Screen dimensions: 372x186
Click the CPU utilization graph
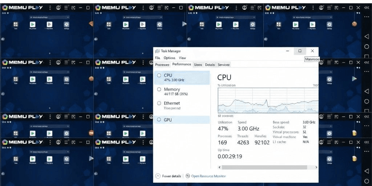pyautogui.click(x=268, y=100)
